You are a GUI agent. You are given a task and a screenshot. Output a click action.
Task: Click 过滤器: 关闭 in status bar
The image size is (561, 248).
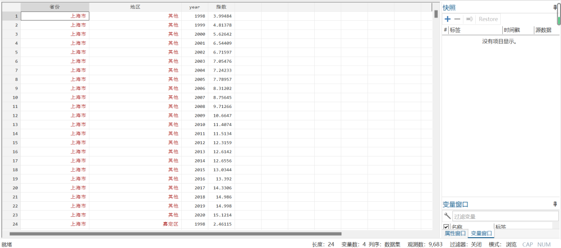coord(465,244)
